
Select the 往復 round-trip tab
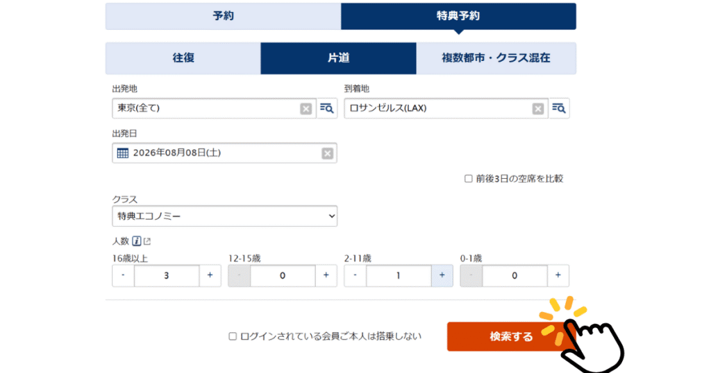coord(183,58)
